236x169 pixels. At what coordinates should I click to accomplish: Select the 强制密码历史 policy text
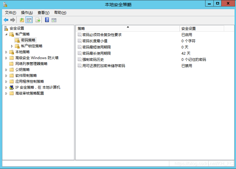pyautogui.click(x=93, y=60)
